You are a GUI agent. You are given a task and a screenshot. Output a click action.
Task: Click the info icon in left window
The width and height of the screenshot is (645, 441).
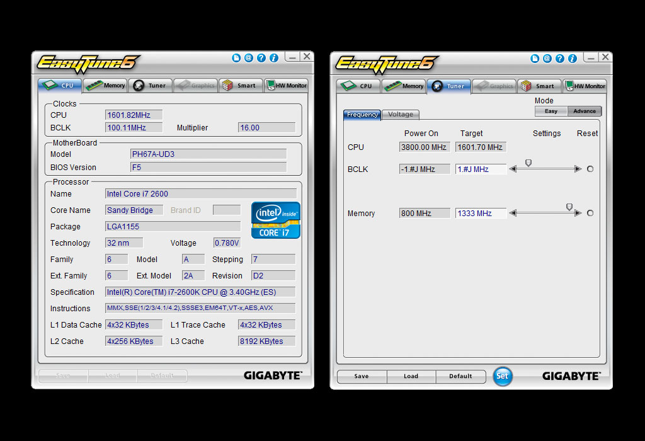pyautogui.click(x=274, y=58)
